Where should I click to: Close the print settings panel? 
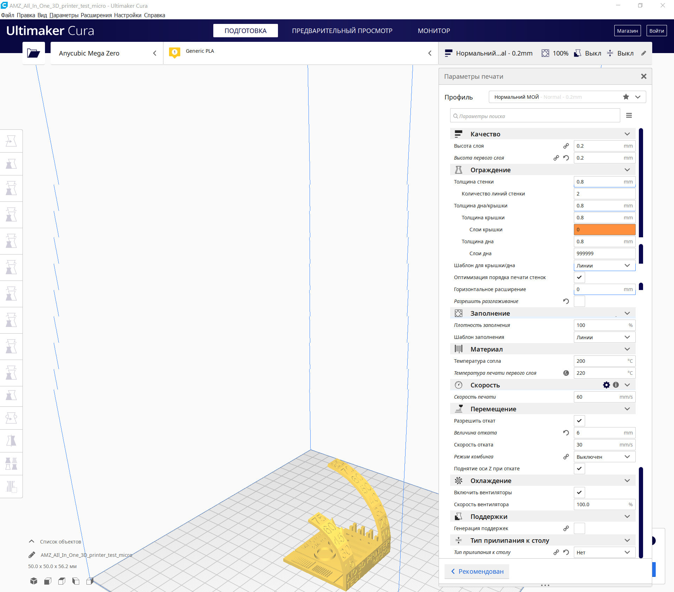pyautogui.click(x=643, y=76)
